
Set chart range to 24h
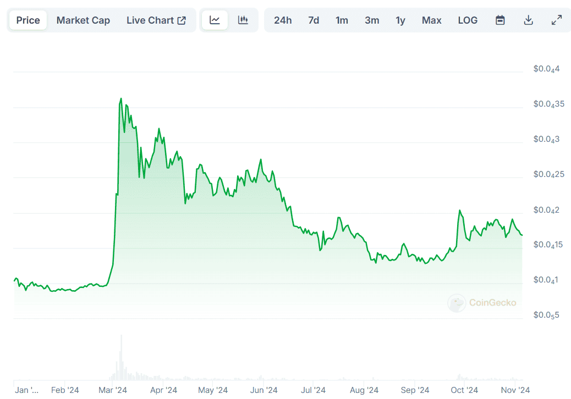[x=283, y=20]
